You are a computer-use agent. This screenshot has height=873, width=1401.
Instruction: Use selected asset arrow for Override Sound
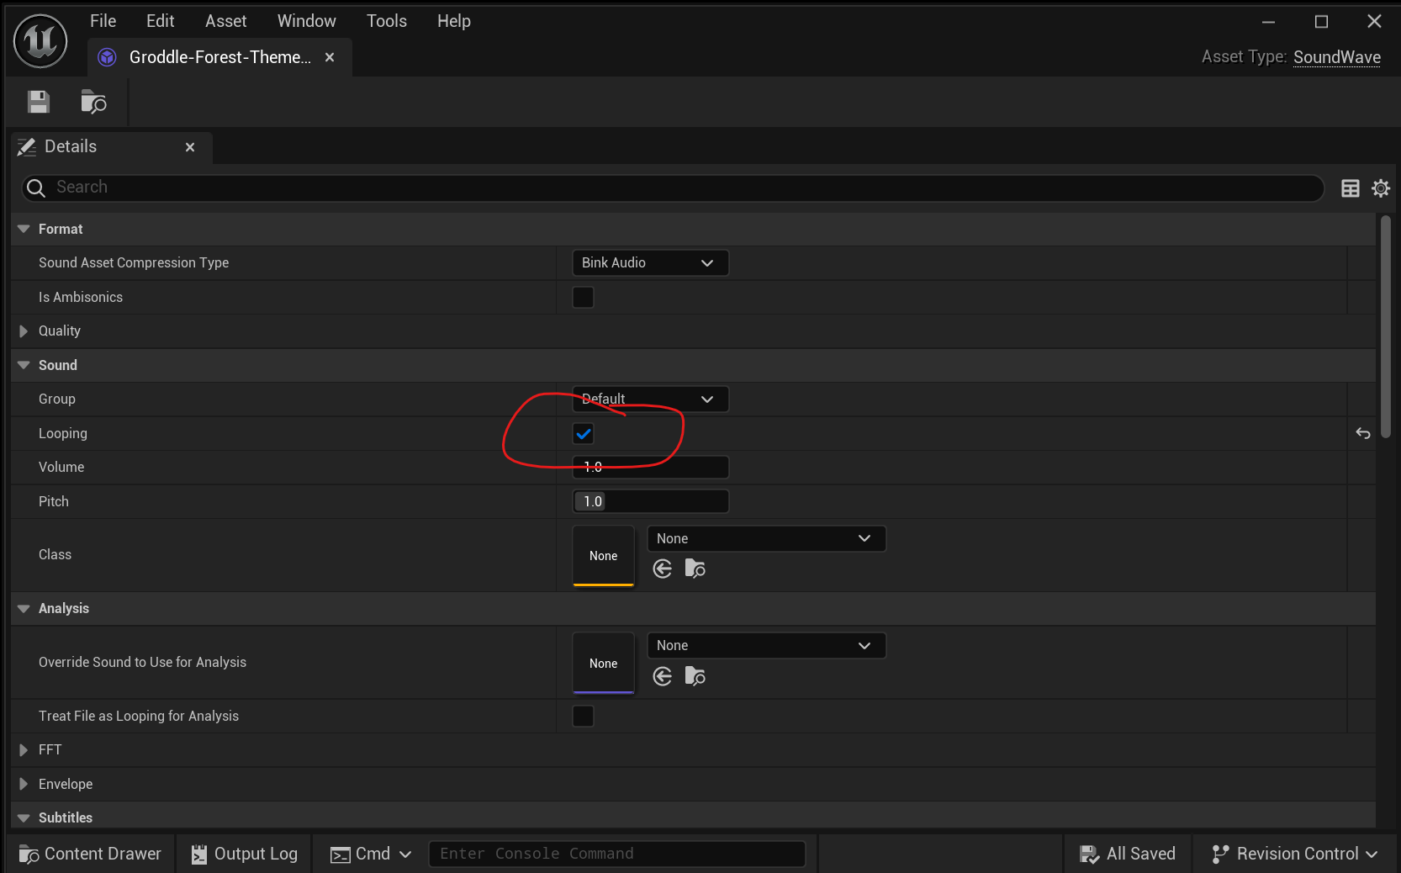663,676
